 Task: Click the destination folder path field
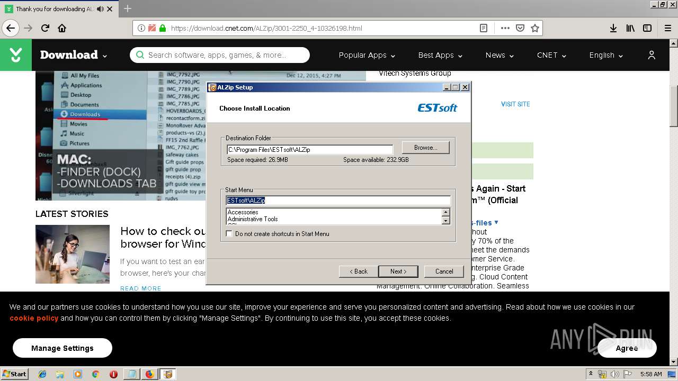(x=310, y=150)
